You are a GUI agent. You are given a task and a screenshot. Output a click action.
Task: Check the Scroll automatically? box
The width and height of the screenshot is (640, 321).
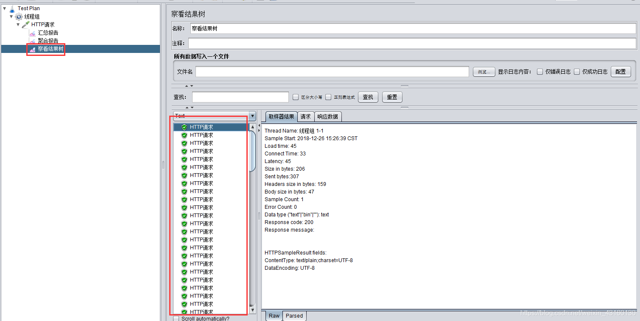176,318
